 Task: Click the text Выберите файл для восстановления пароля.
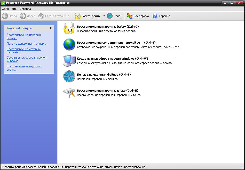click(x=106, y=31)
